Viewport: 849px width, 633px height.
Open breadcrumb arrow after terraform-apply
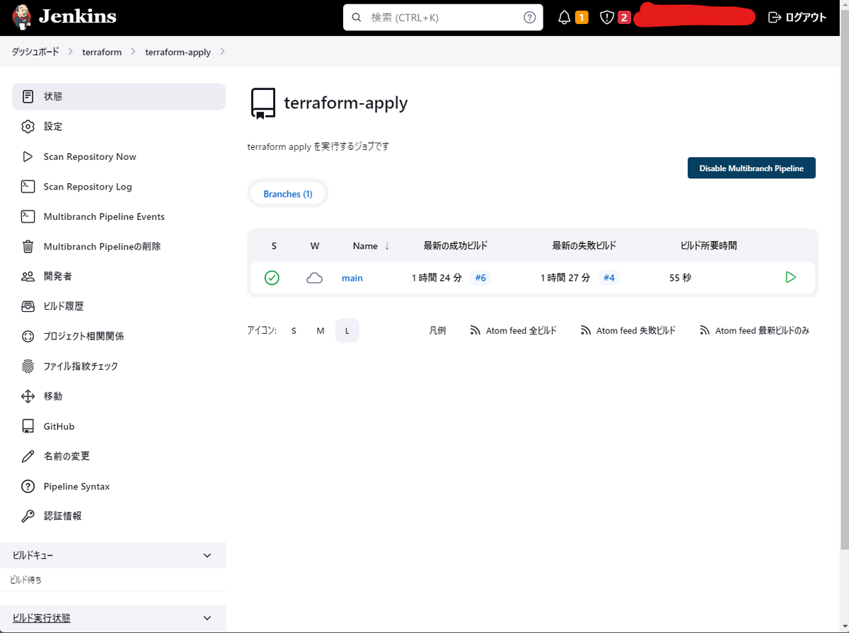[x=223, y=52]
